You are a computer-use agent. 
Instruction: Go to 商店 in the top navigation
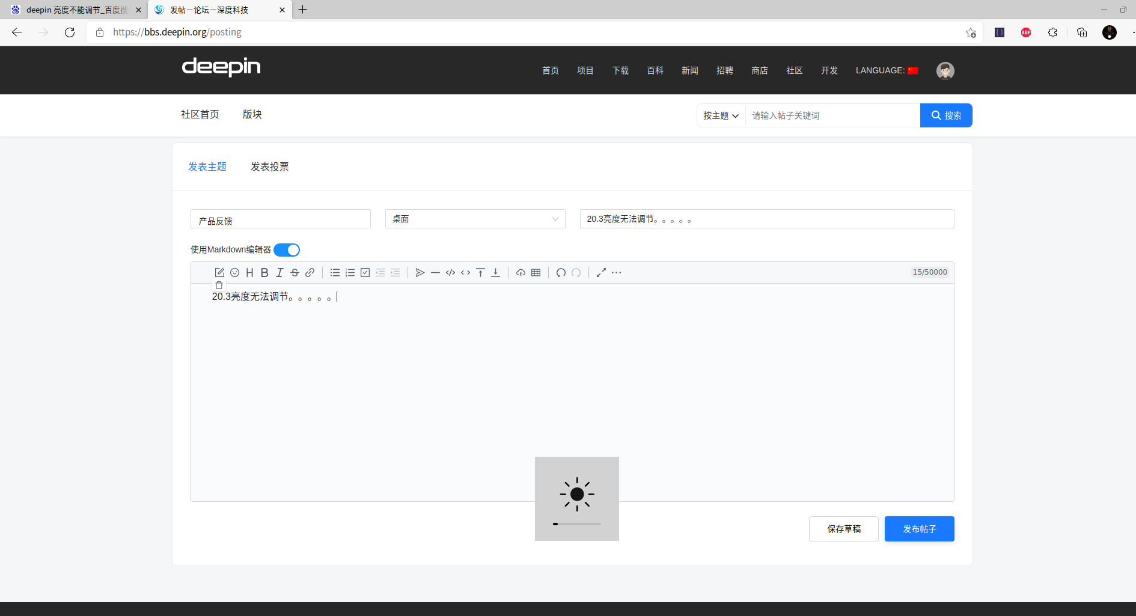[x=760, y=70]
